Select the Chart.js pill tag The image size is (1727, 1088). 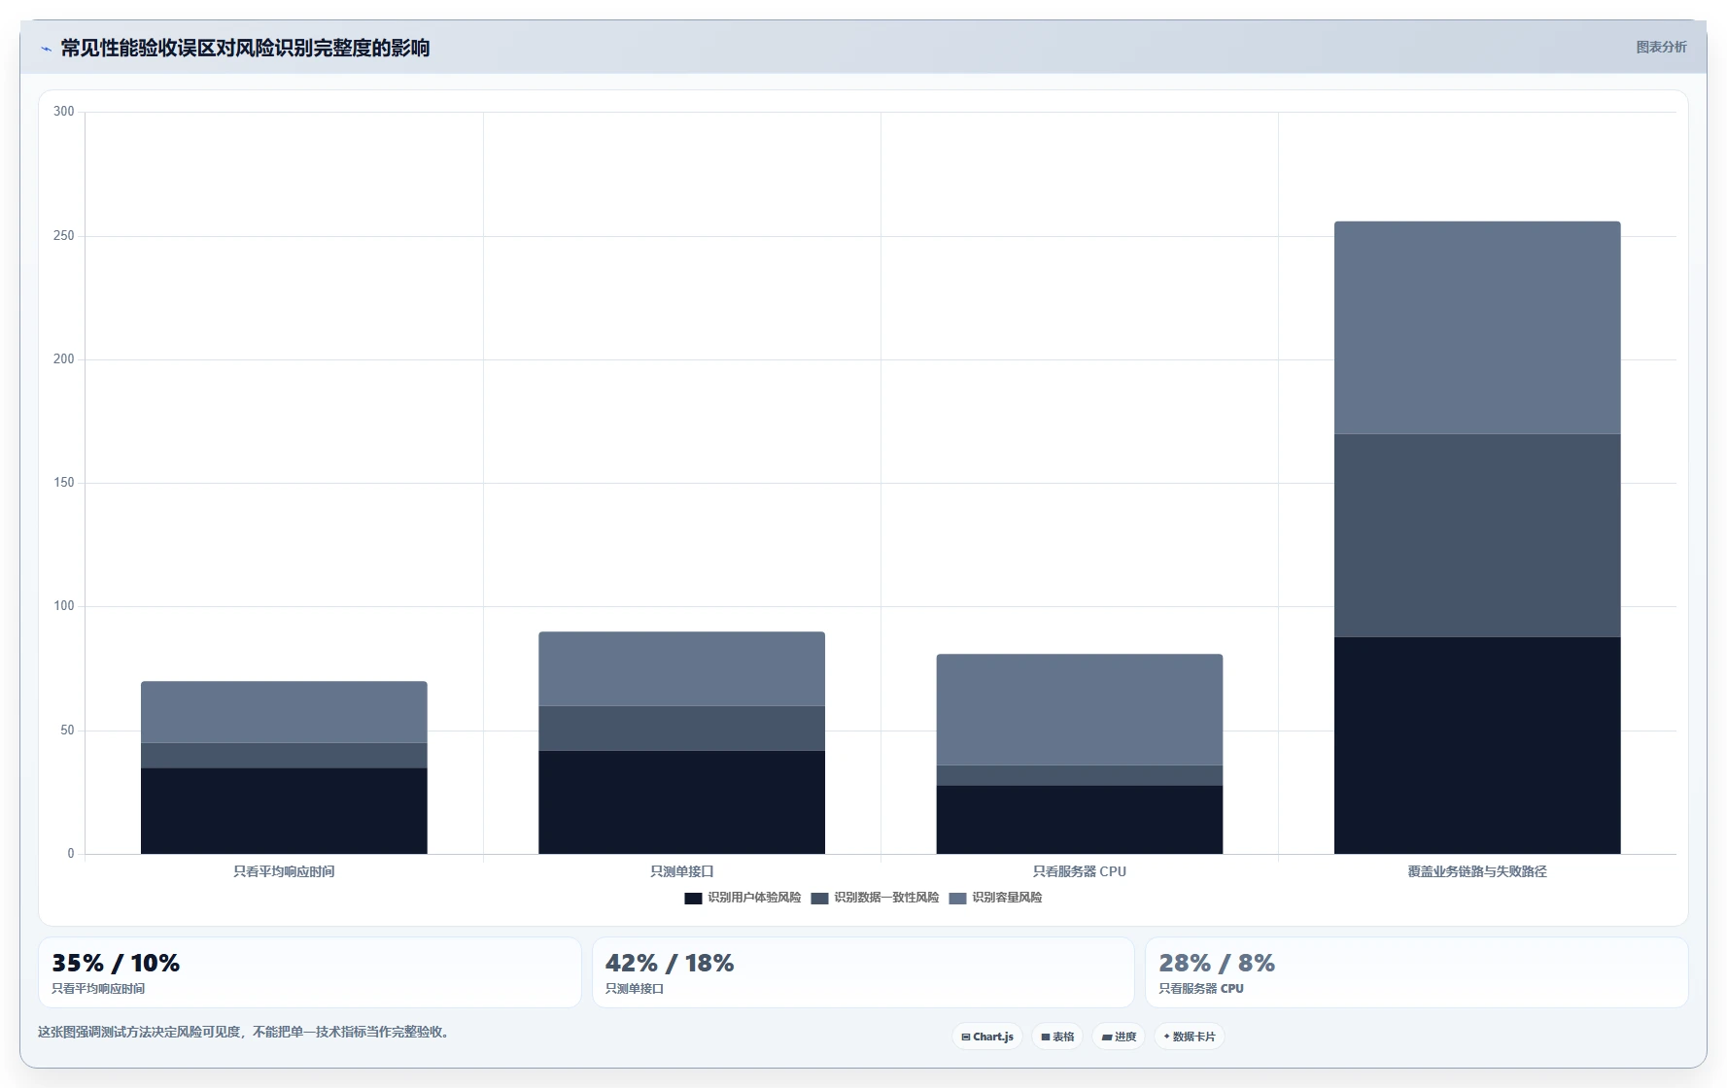(x=987, y=1037)
